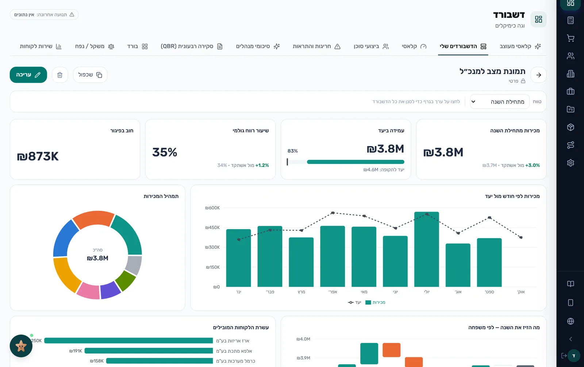Open the package box sidebar icon
Image resolution: width=584 pixels, height=367 pixels.
coord(570,127)
